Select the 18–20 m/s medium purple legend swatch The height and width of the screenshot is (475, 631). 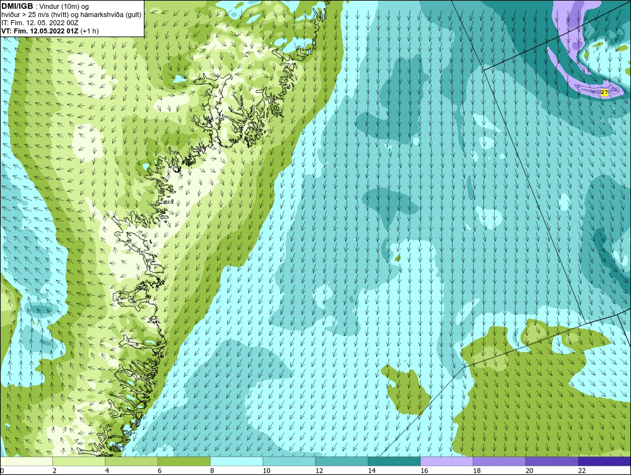pyautogui.click(x=499, y=461)
